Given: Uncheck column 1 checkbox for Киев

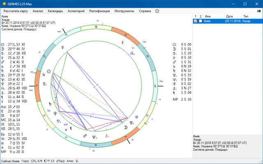Looking at the screenshot, I should [x=195, y=21].
